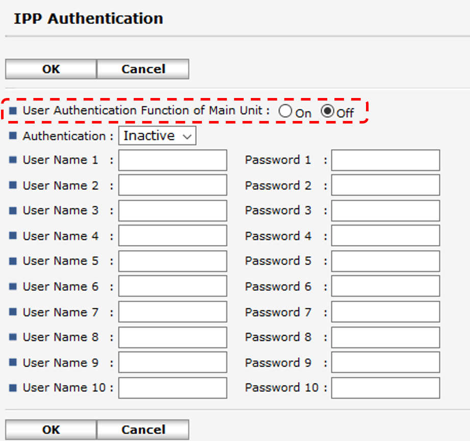Click into Password 1 field
The image size is (470, 441).
tap(385, 160)
